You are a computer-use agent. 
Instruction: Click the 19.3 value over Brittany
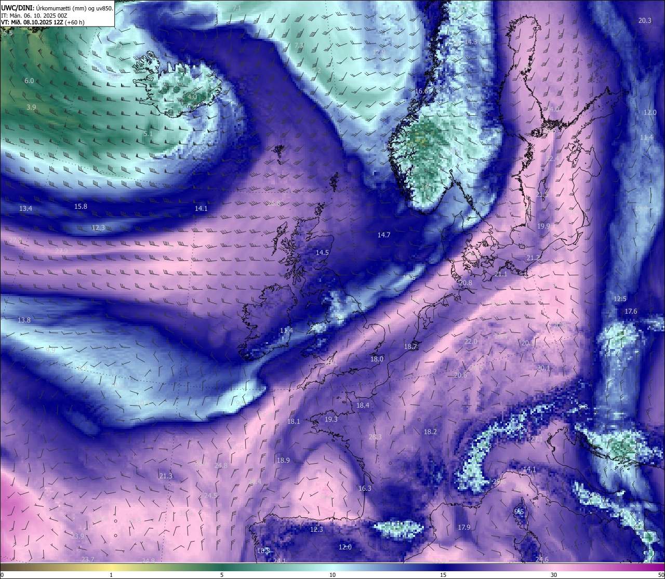tap(331, 420)
